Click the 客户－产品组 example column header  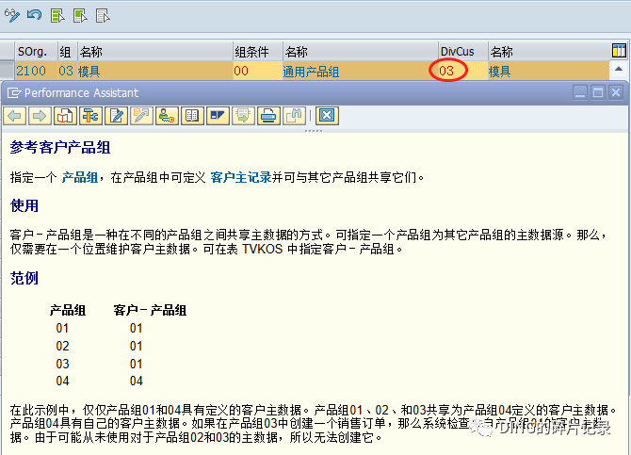pos(150,311)
